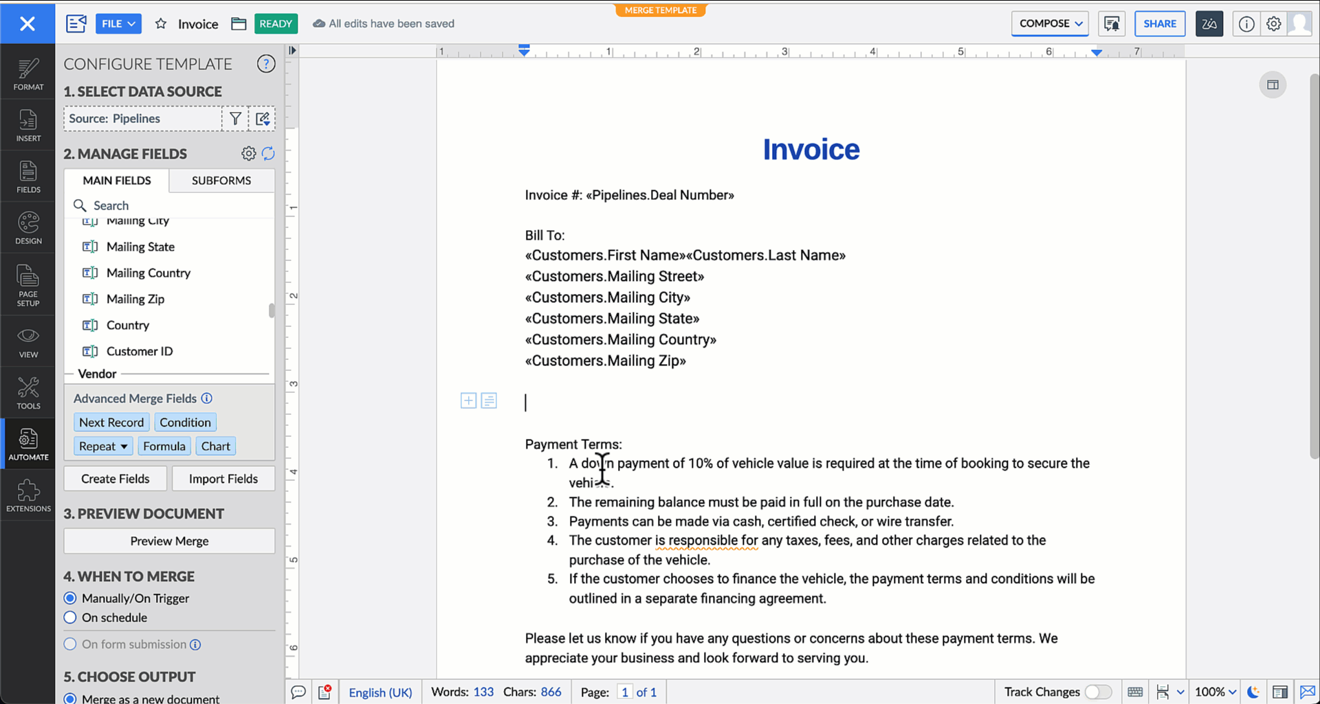Close the merge template editor with X
This screenshot has width=1320, height=704.
(27, 24)
